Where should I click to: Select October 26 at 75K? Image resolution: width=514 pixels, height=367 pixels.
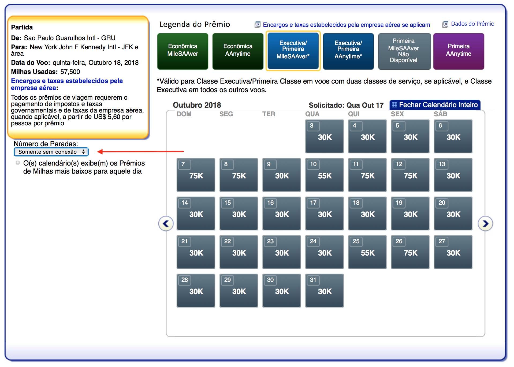click(410, 252)
